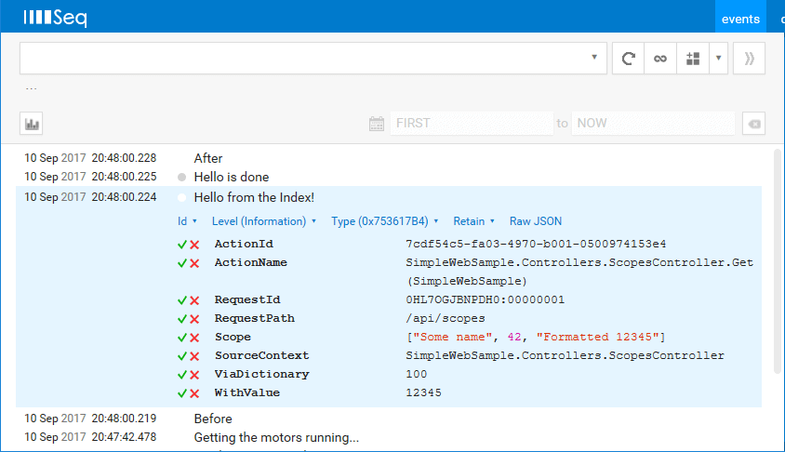Click the green check for SourceContext
The width and height of the screenshot is (785, 452).
click(182, 356)
